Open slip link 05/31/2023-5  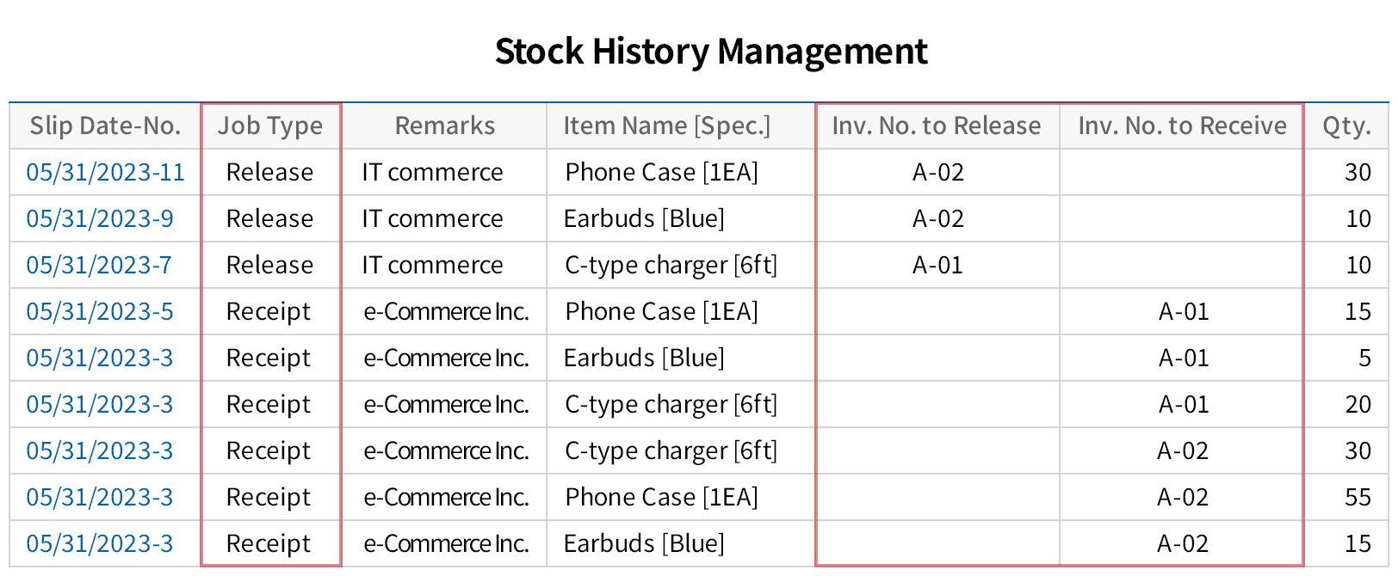tap(99, 311)
